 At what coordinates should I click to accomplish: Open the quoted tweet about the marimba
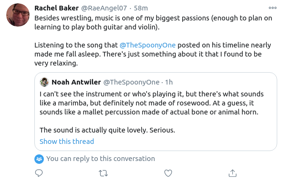tap(156, 112)
